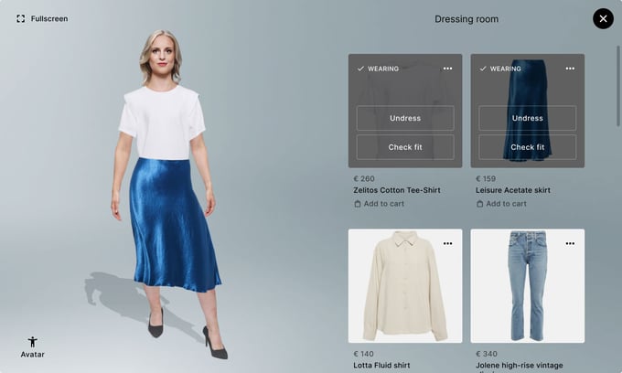Open three-dot menu on Jolene high-rise jeans
The width and height of the screenshot is (622, 373).
[x=570, y=243]
